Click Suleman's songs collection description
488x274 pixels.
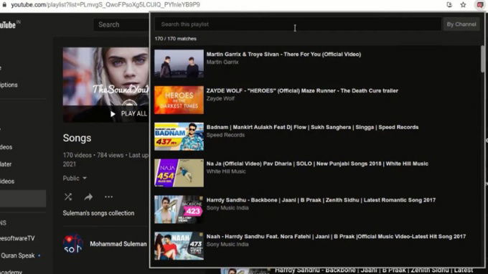click(x=98, y=213)
